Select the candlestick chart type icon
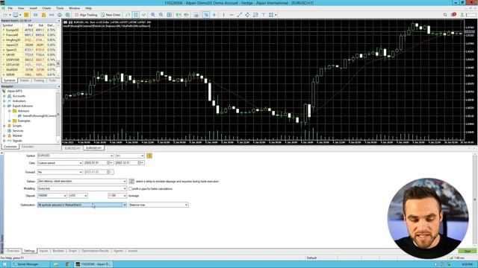 point(136,15)
